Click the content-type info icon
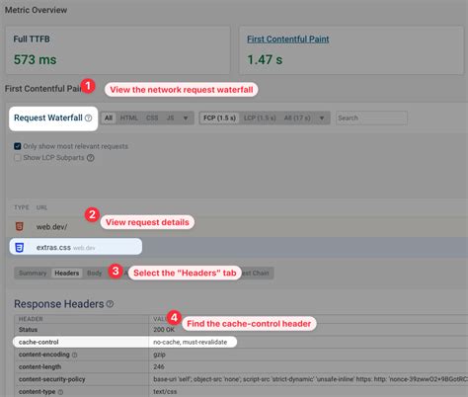The image size is (468, 397). coord(60,392)
